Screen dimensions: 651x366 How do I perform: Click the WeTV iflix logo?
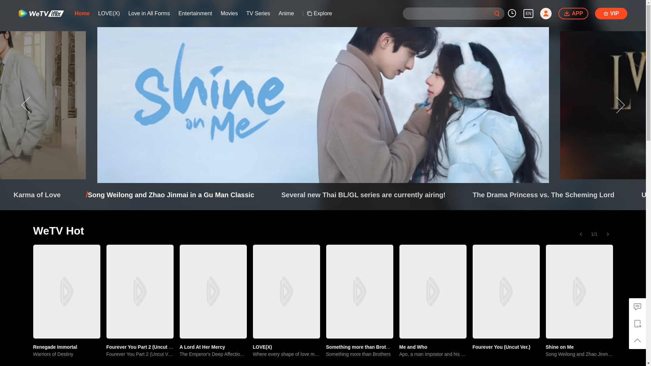(41, 14)
